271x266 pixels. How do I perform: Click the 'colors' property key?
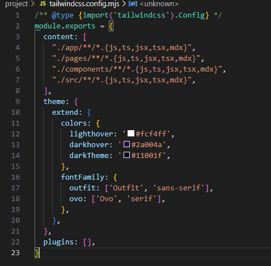(x=74, y=123)
